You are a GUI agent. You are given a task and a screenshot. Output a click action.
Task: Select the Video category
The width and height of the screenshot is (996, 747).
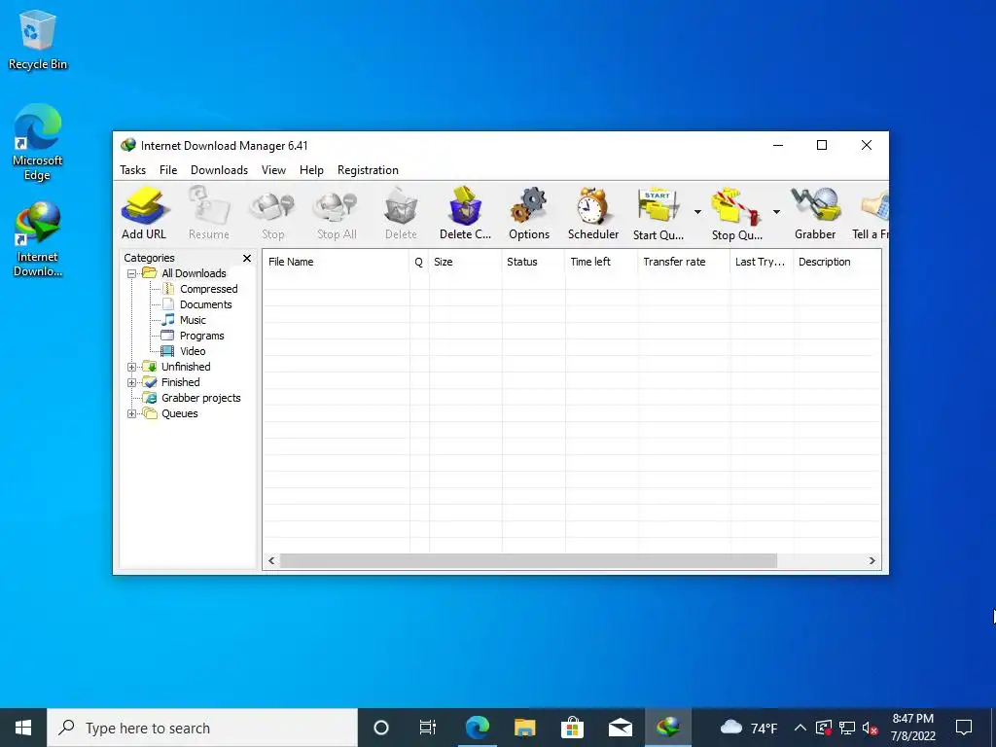click(193, 351)
